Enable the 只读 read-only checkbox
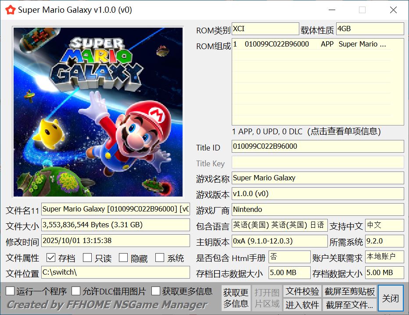The height and width of the screenshot is (315, 409). pos(87,258)
